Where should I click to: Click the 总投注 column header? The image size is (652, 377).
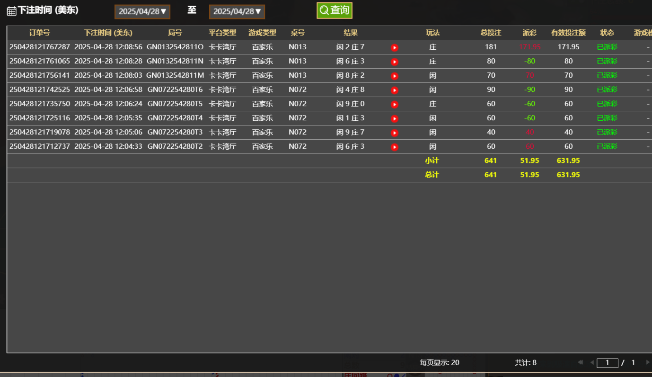pos(491,33)
